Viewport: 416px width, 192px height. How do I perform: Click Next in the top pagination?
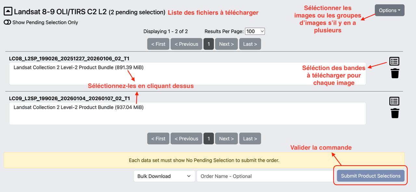coord(226,44)
